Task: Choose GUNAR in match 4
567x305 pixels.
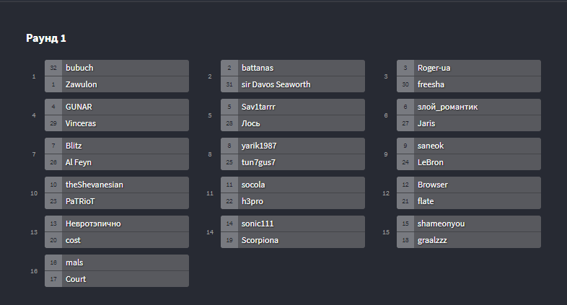Action: pos(117,107)
